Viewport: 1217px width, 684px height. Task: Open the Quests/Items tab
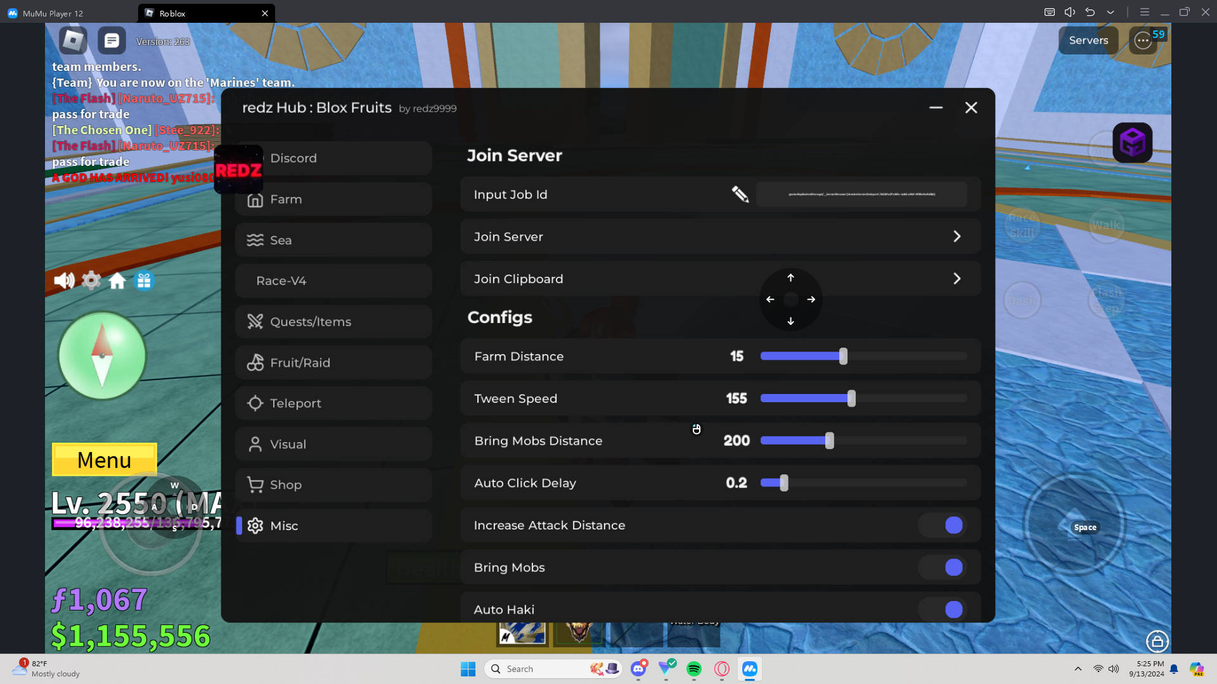click(334, 322)
